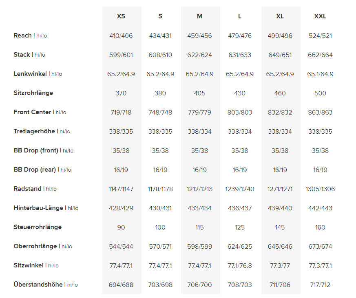Click the Hinterbau-Länge row label
The image size is (356, 298).
pyautogui.click(x=38, y=208)
